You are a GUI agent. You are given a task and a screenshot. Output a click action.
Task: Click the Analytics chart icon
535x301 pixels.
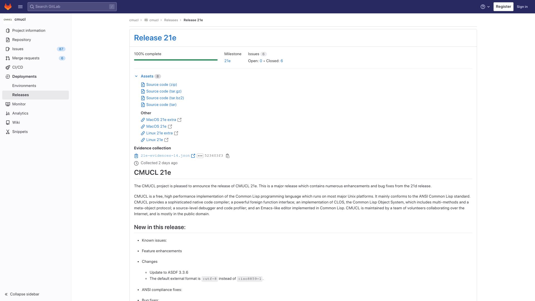(x=8, y=113)
